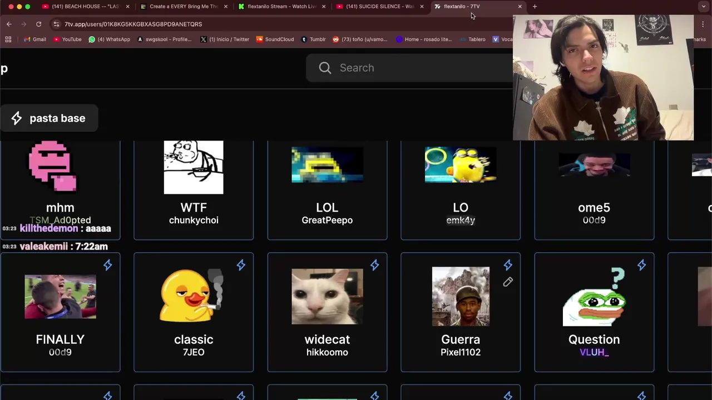Select the LOL pixelated emote thumbnail
Screen dimensions: 712x400
tap(327, 165)
